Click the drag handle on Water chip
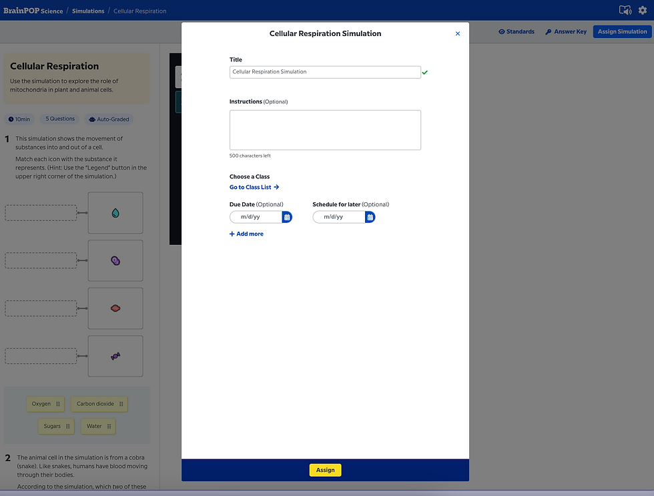 pyautogui.click(x=109, y=427)
